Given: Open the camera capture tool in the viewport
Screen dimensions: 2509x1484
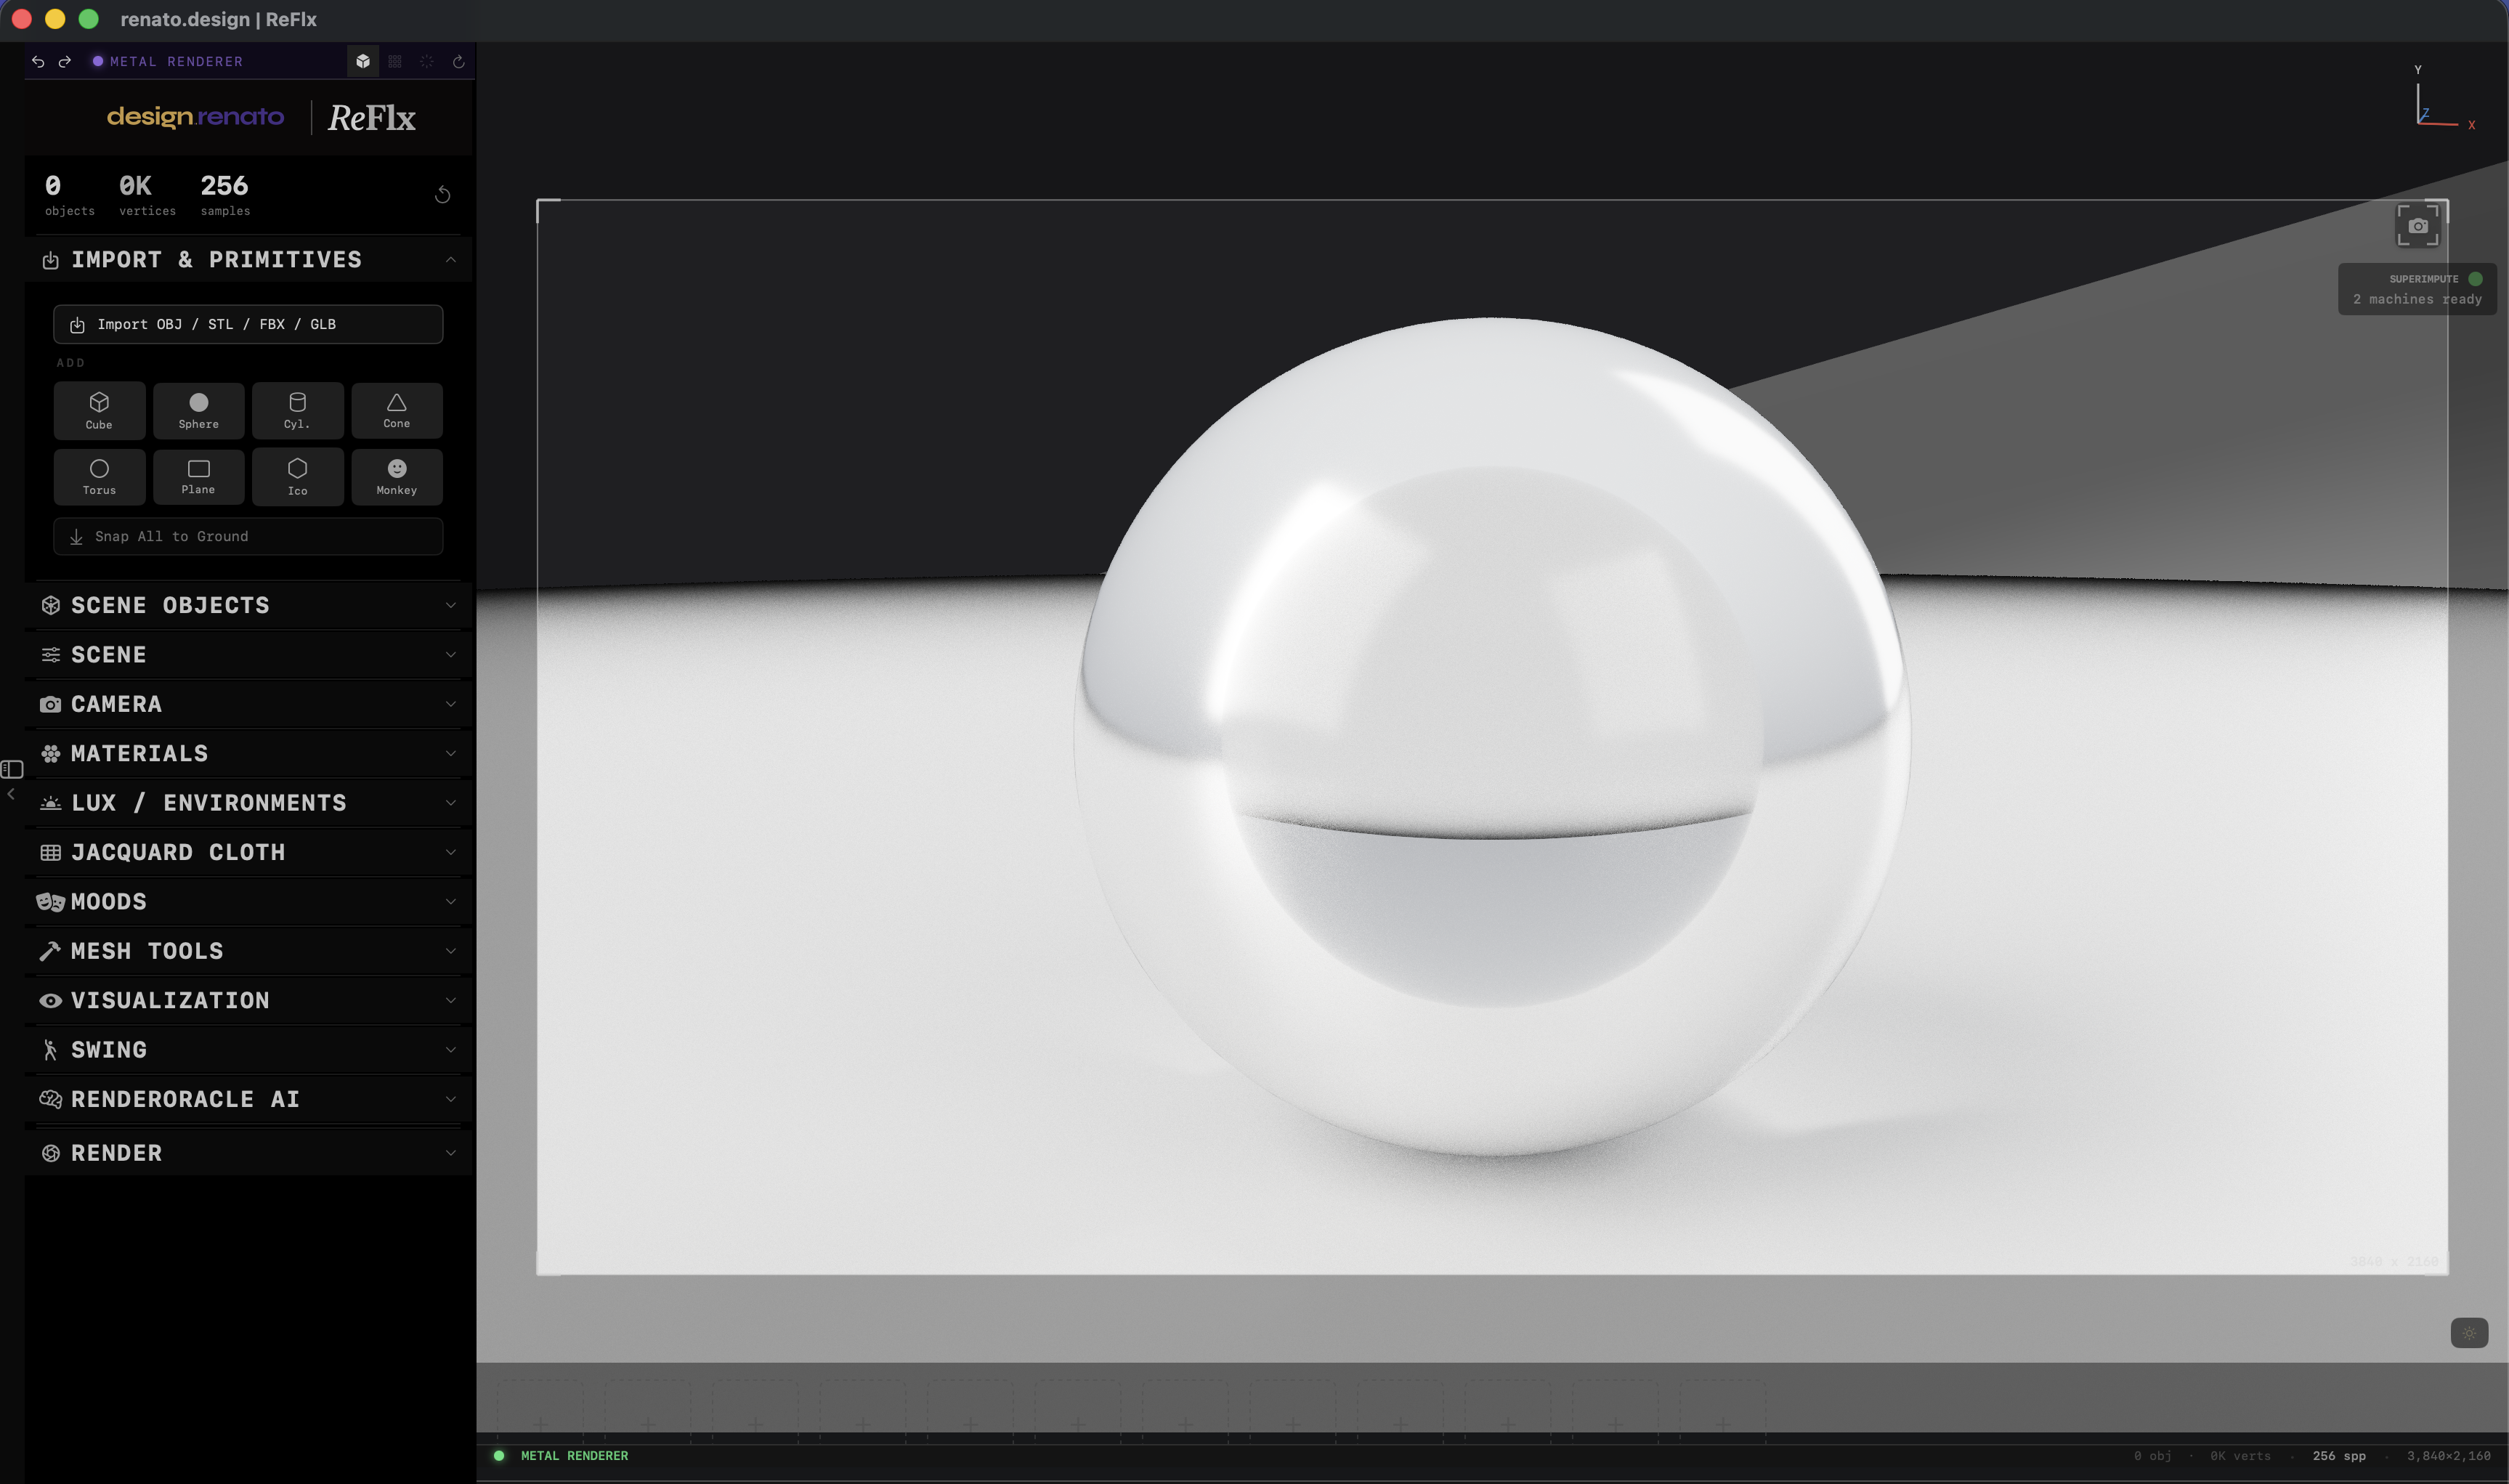Looking at the screenshot, I should [2419, 225].
